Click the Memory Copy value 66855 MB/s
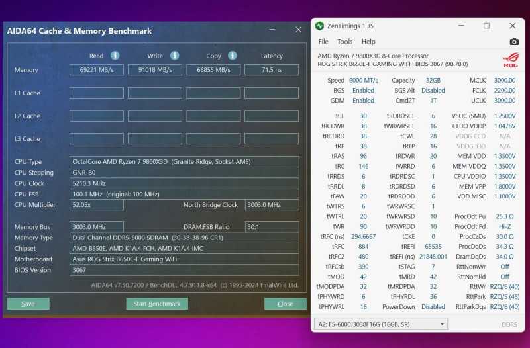 [x=213, y=70]
